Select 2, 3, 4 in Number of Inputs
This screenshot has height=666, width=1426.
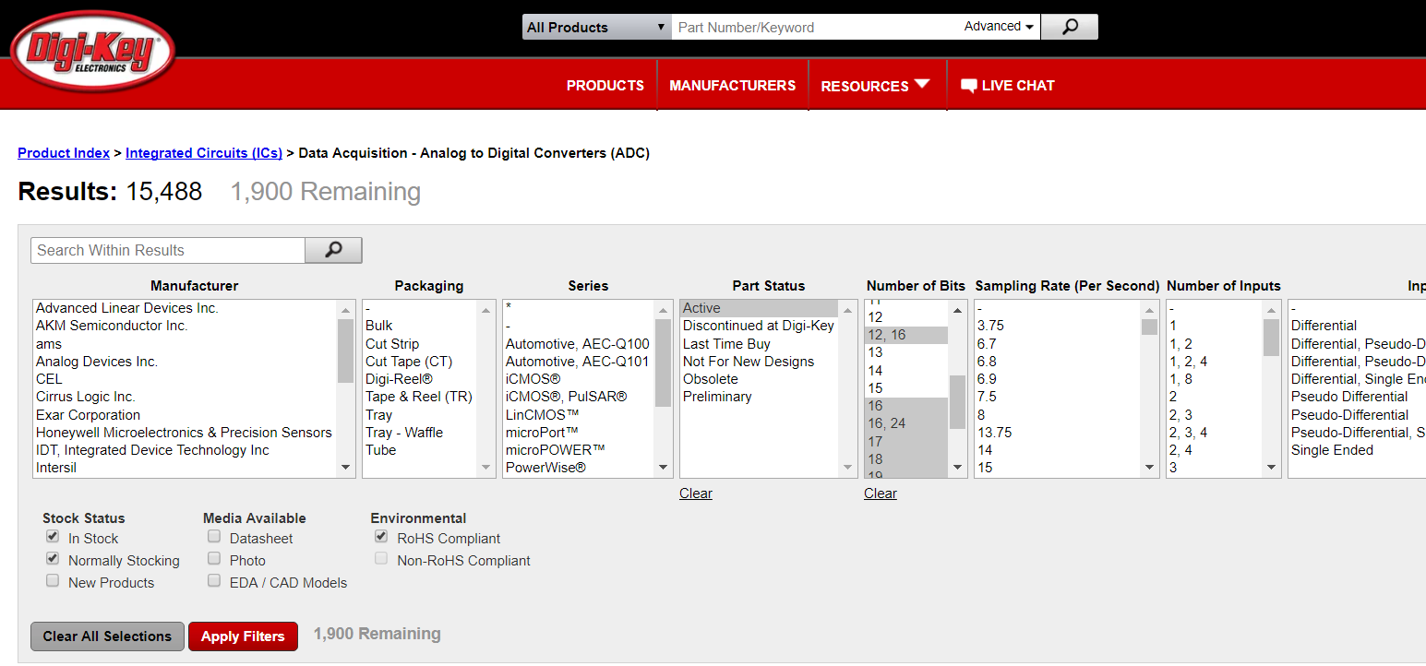click(1215, 433)
